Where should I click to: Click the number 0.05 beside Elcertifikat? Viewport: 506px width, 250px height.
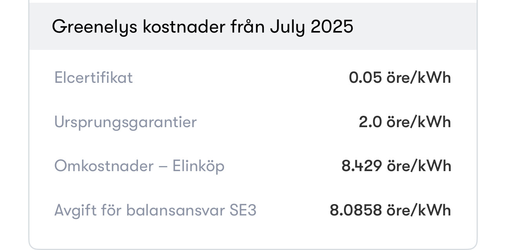(365, 78)
